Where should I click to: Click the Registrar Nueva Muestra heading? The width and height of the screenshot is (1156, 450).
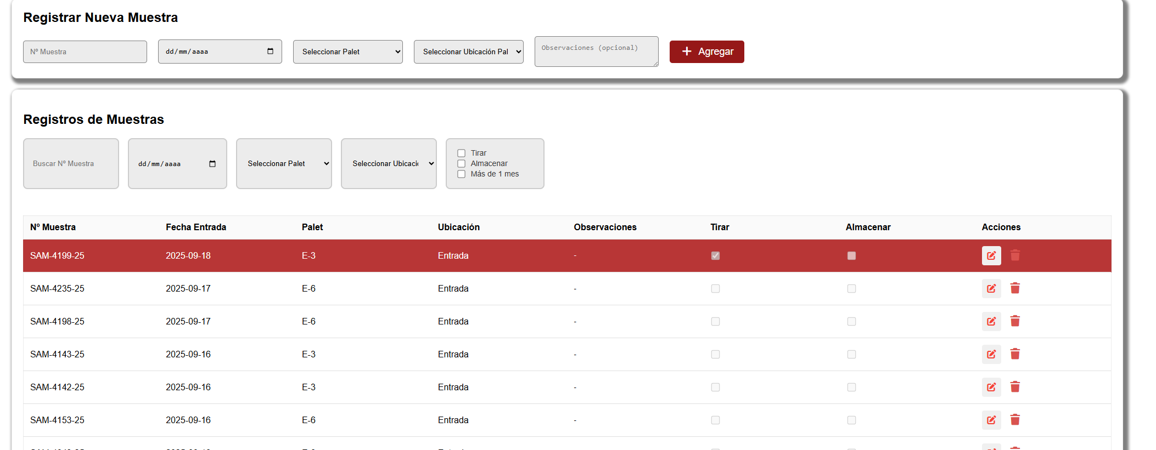pyautogui.click(x=100, y=18)
